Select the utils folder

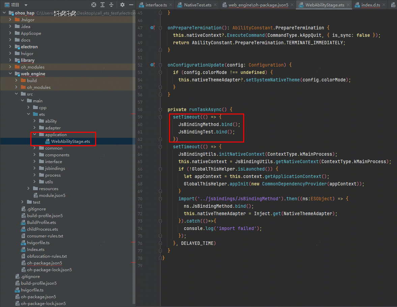coord(49,182)
